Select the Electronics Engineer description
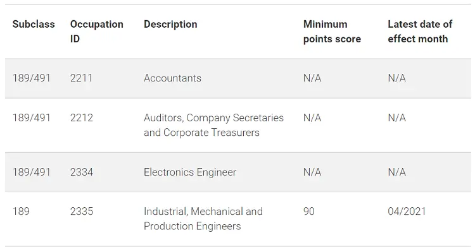This screenshot has height=247, width=475. (190, 172)
